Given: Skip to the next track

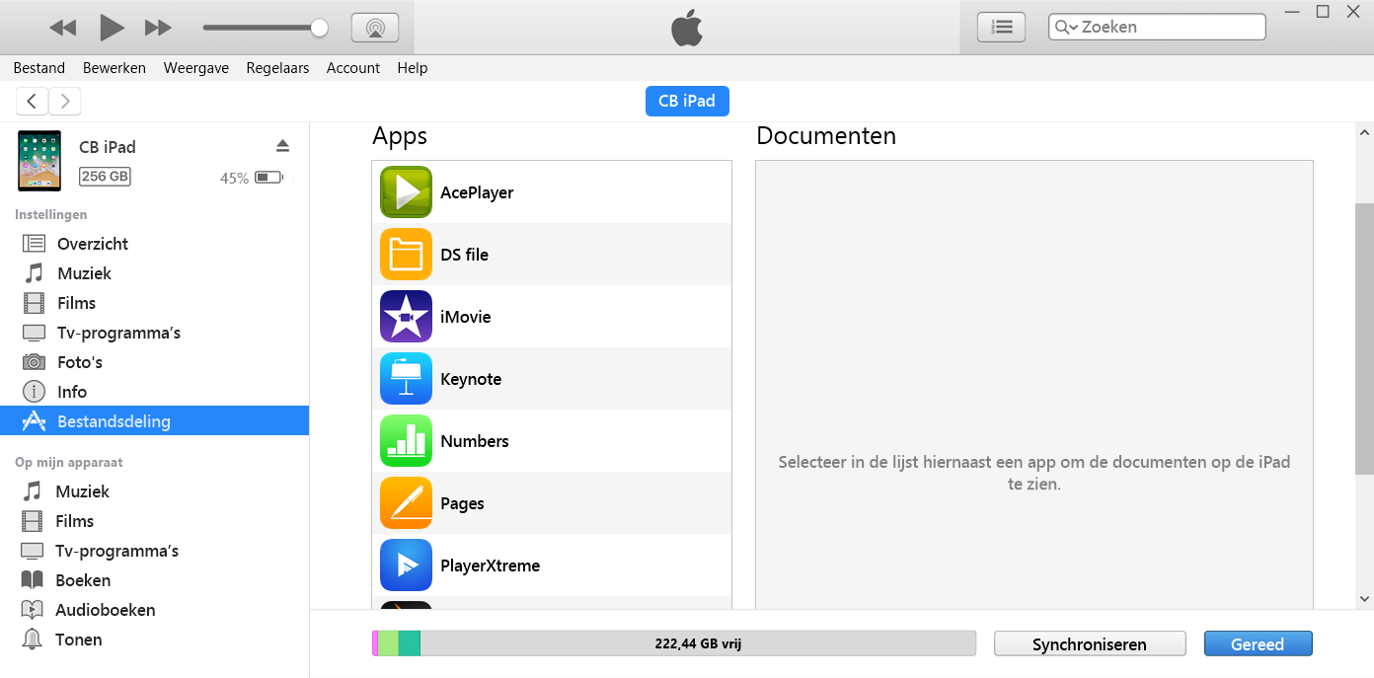Looking at the screenshot, I should pyautogui.click(x=158, y=28).
